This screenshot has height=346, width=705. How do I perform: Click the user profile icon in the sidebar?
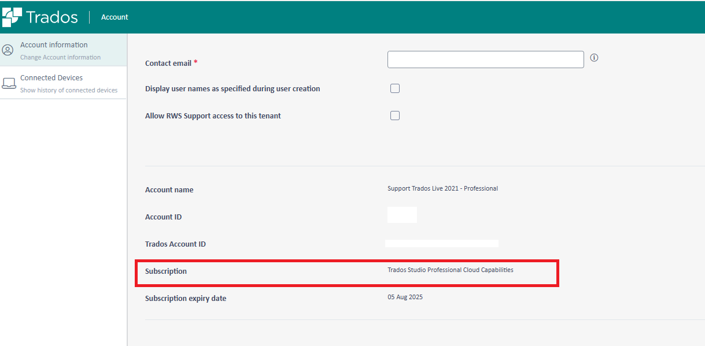8,50
